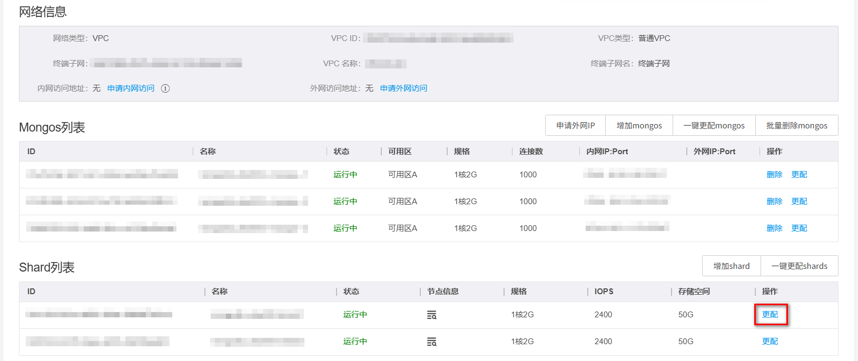Click 批量删除mongos button
The image size is (858, 361).
[796, 126]
